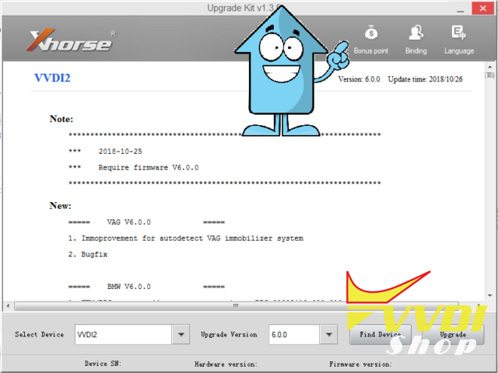This screenshot has width=498, height=373.
Task: Click the Xhorse logo
Action: point(72,40)
